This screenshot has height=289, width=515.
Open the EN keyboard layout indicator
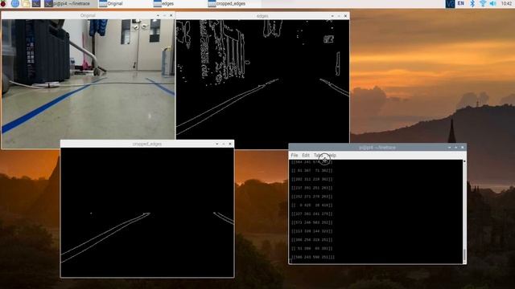click(461, 3)
